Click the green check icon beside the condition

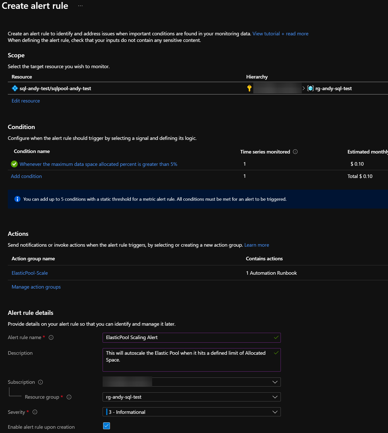pyautogui.click(x=14, y=164)
